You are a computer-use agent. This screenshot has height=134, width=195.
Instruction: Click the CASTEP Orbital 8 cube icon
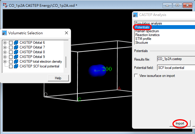click(16, 52)
